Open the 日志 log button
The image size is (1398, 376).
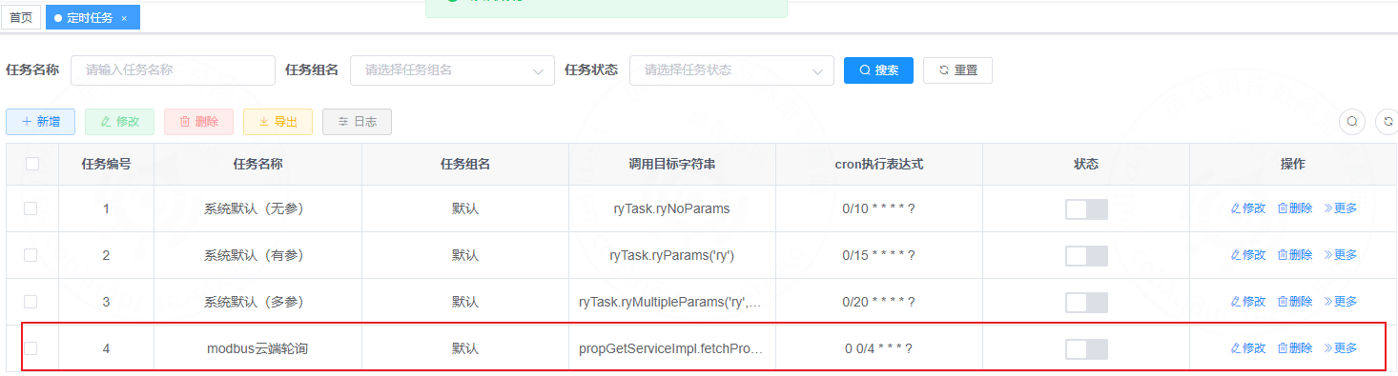357,122
